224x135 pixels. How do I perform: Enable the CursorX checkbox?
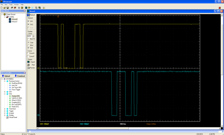coord(28,53)
